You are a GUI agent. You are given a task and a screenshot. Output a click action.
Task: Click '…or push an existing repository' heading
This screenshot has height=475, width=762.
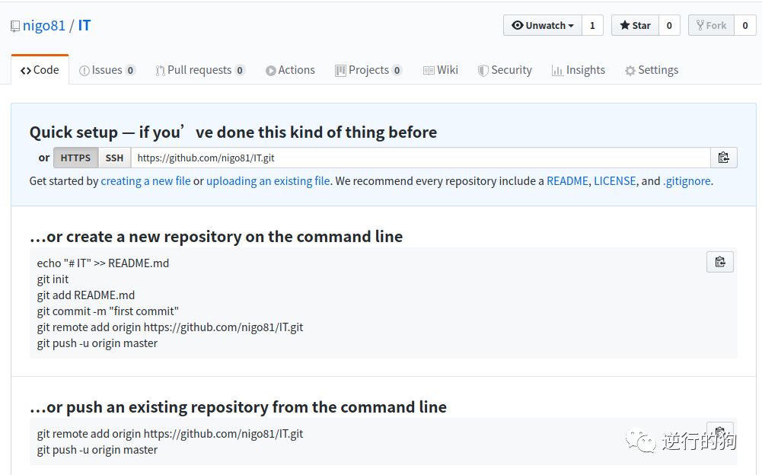tap(238, 407)
